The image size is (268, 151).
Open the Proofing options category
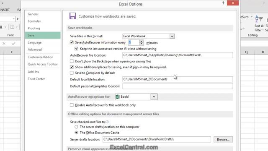pos(33,28)
